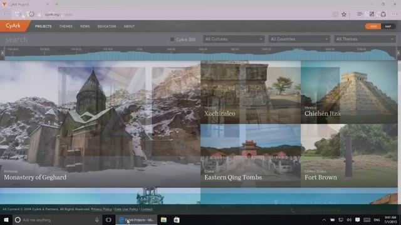Image resolution: width=401 pixels, height=225 pixels.
Task: Switch to Map view
Action: (x=388, y=26)
